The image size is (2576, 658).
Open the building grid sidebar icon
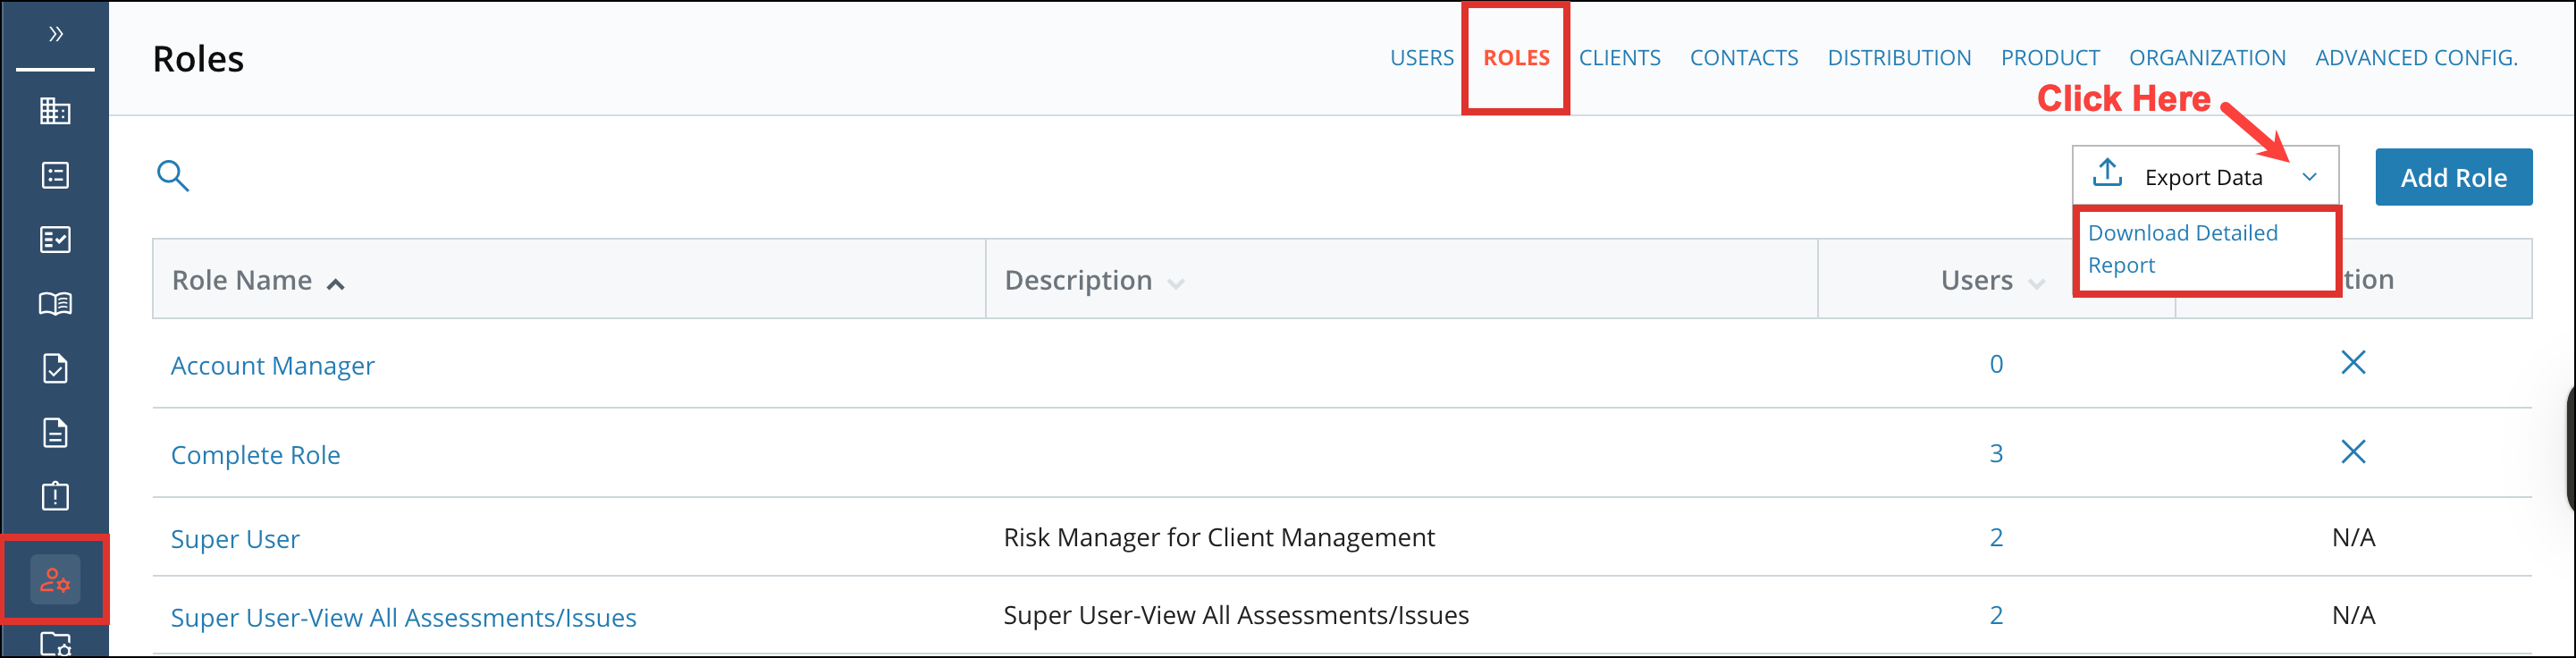point(55,111)
